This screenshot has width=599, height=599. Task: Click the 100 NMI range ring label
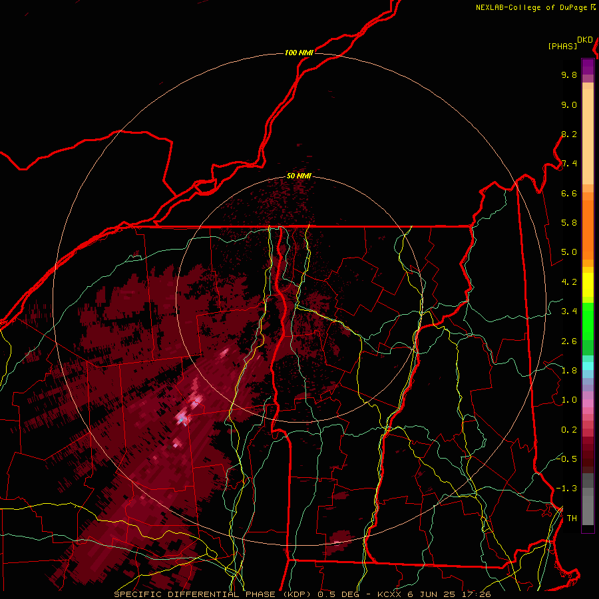(x=299, y=53)
